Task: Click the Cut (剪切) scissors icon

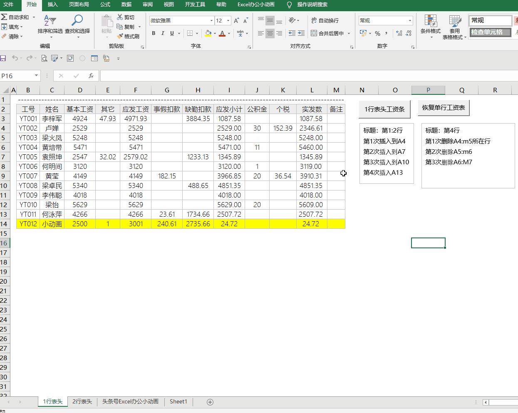Action: [120, 17]
